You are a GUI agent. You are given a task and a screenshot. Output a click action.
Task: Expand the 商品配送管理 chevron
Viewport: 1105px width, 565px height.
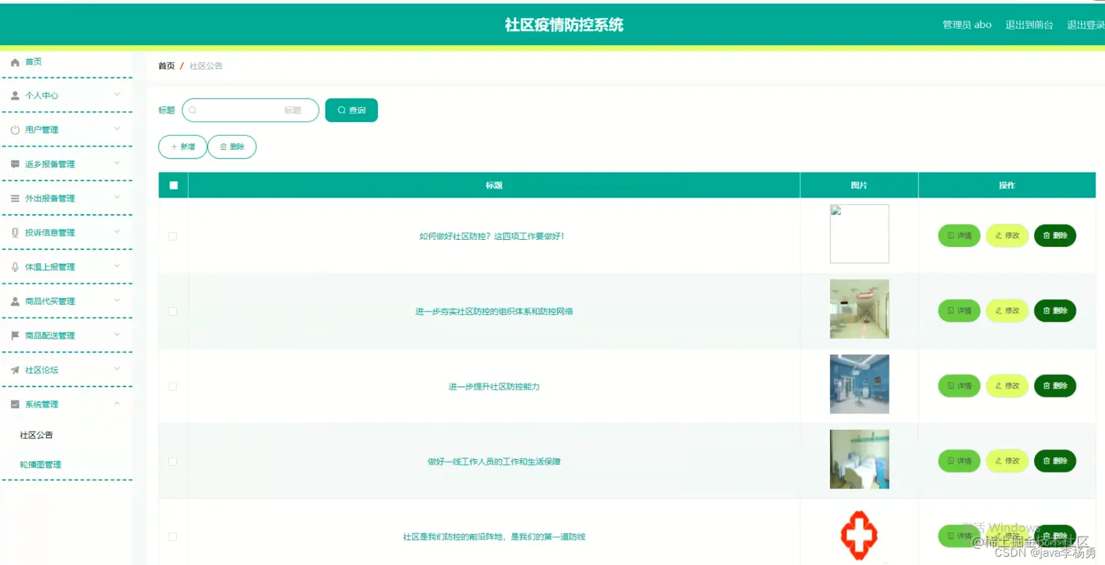117,335
